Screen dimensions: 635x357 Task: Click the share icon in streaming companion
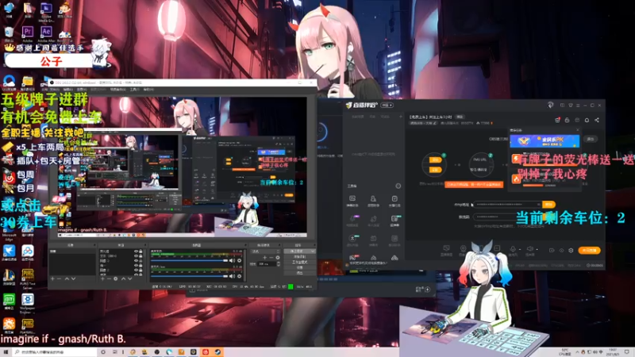coord(597,121)
